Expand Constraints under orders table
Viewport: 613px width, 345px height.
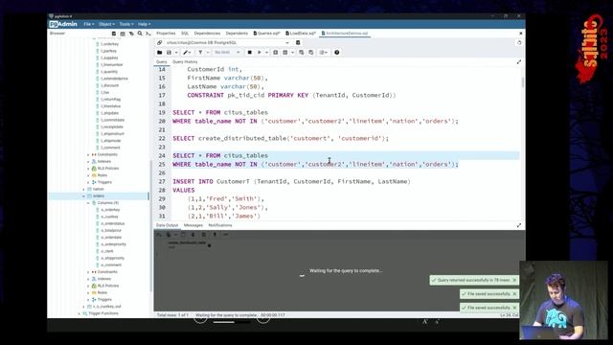point(88,272)
